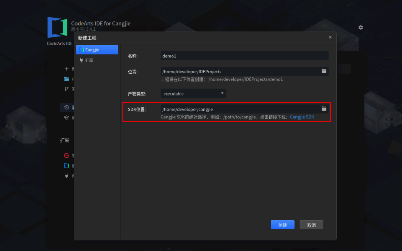Click the recent history clock icon
402x251 pixels.
pos(66,107)
